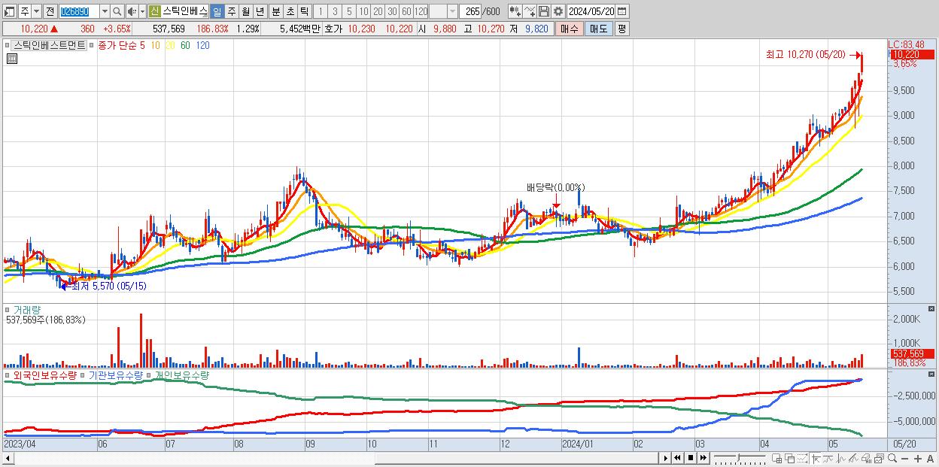Select the 5 interval button
Screen dimensions: 939x467
coord(349,11)
